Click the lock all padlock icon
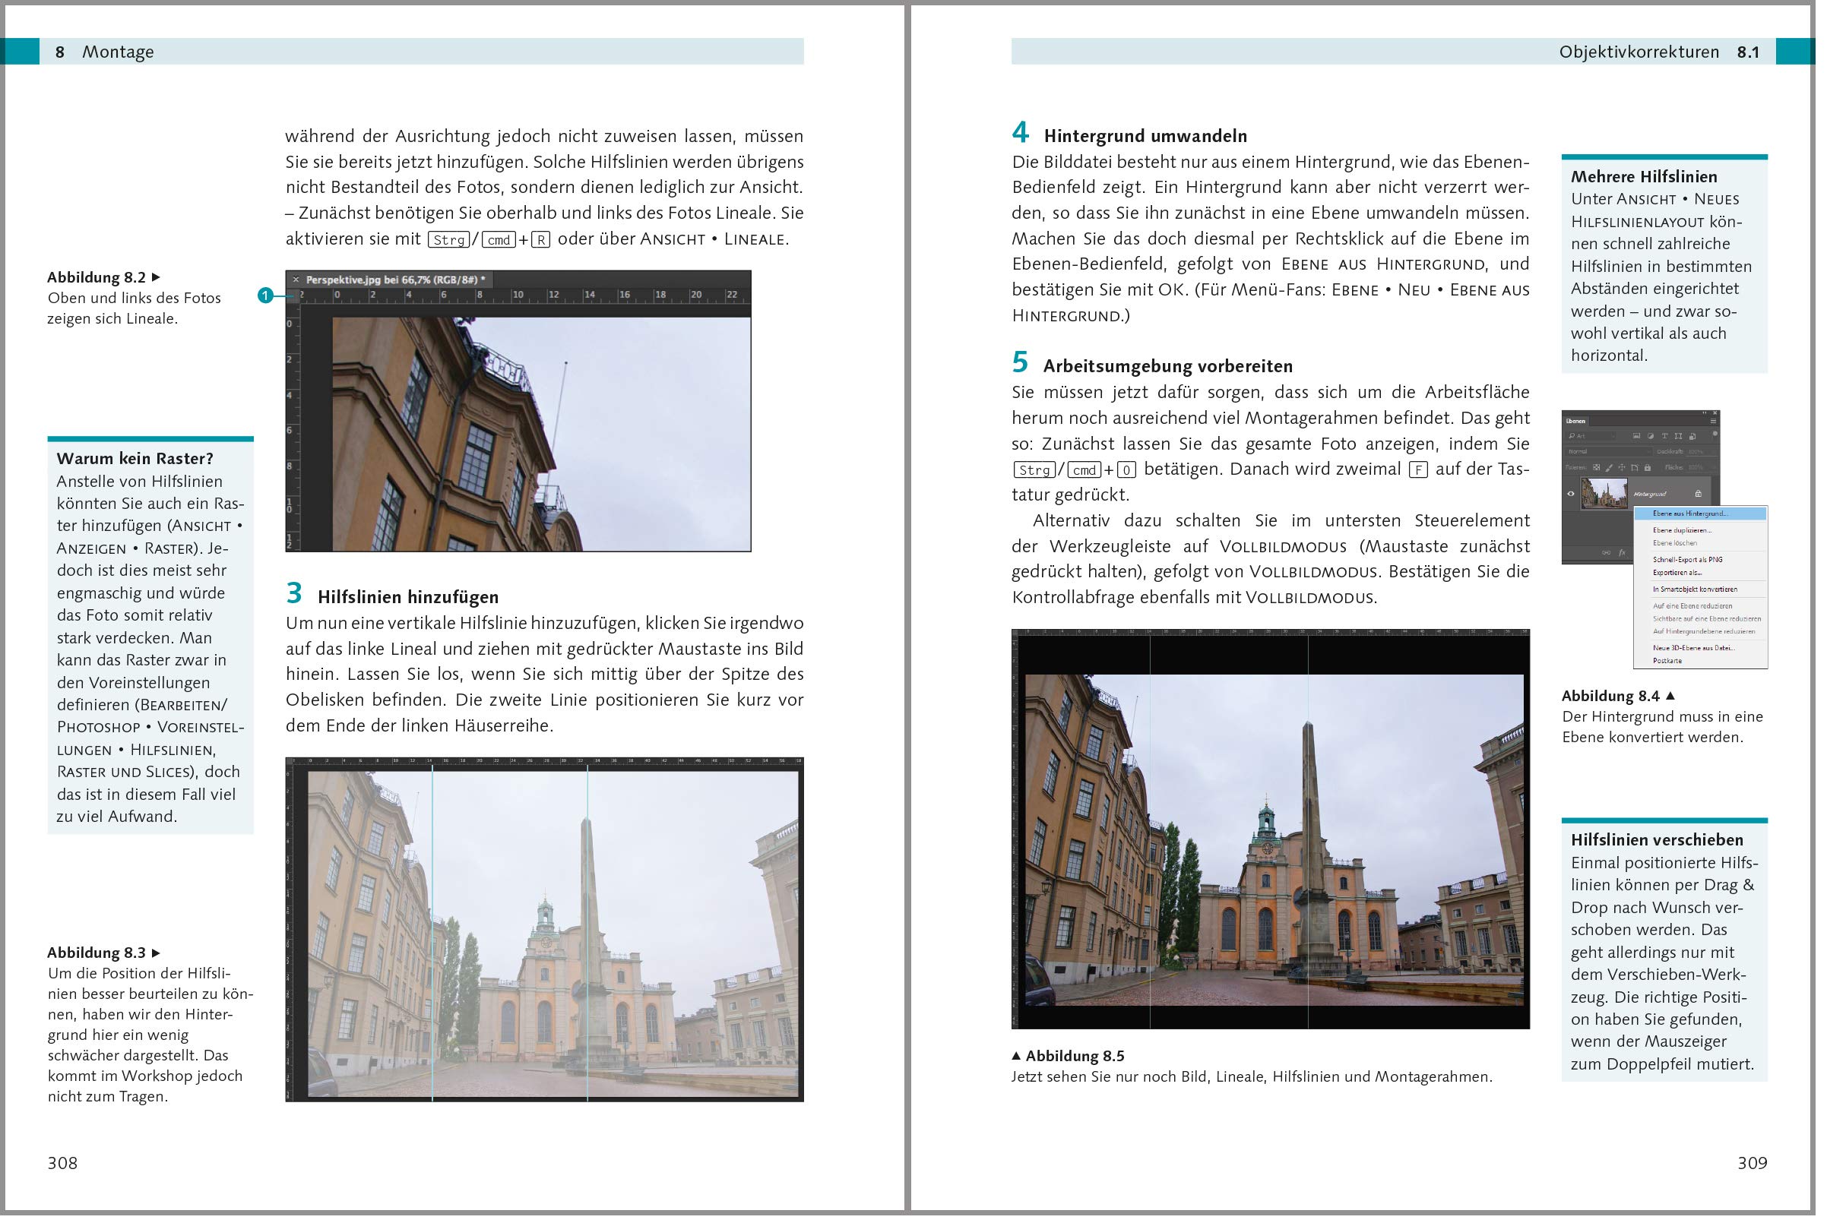Viewport: 1827px width, 1223px height. pyautogui.click(x=1648, y=468)
